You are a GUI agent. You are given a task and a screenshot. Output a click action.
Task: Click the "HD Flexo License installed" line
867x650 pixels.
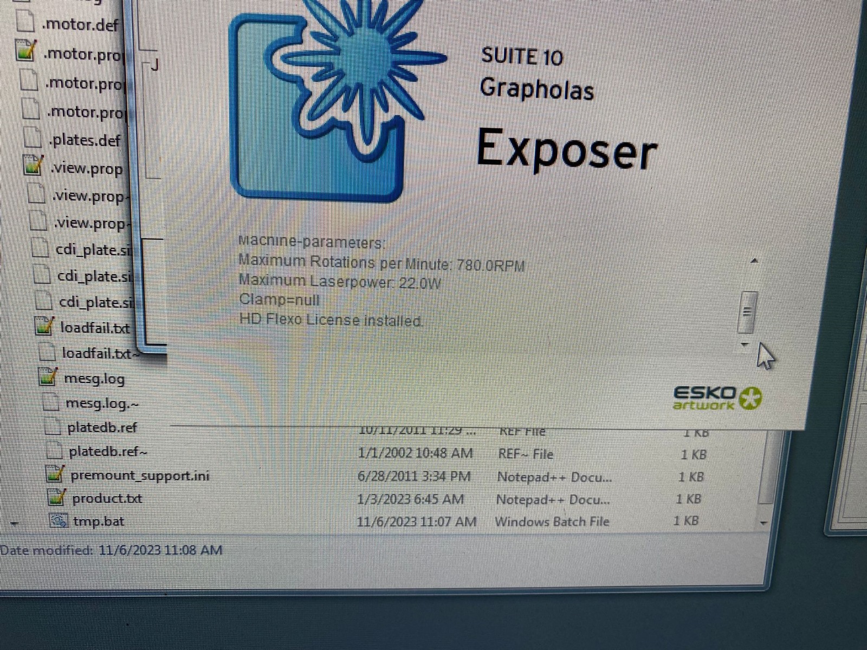[331, 320]
